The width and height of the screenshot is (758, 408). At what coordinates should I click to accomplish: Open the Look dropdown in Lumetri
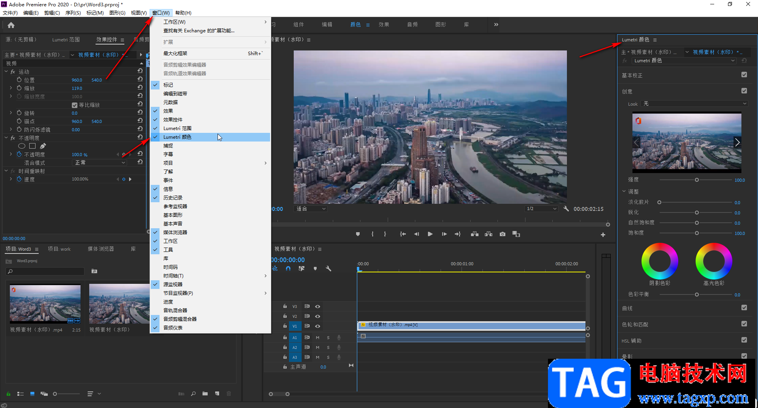[x=694, y=104]
